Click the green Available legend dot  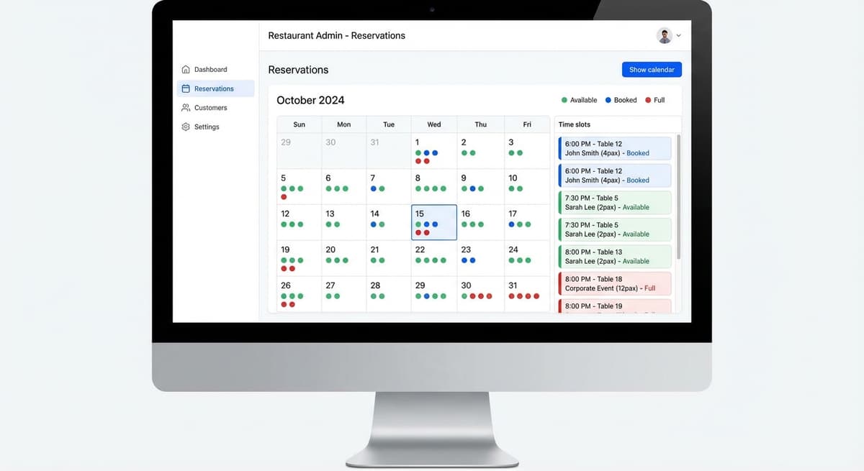click(x=564, y=101)
